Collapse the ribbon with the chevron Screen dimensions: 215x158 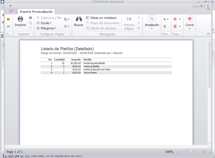point(208,34)
